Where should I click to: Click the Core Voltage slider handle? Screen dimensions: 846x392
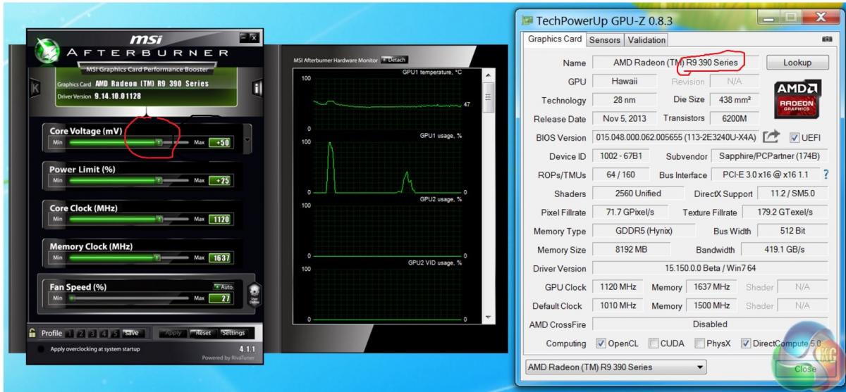tap(159, 142)
